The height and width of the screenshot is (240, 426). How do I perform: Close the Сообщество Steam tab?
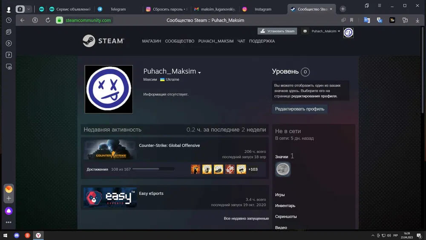point(331,9)
